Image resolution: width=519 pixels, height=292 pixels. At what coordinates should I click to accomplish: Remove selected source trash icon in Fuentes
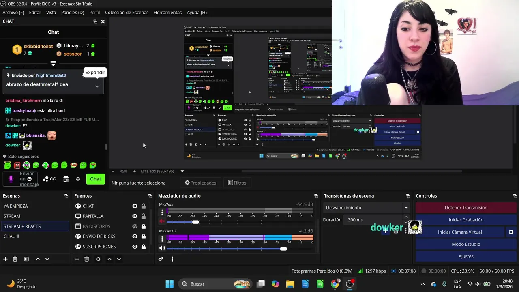[86, 259]
